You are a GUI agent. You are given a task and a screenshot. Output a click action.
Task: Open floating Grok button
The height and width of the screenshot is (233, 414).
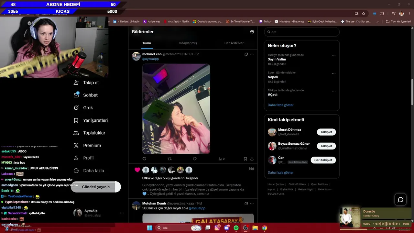(x=400, y=200)
